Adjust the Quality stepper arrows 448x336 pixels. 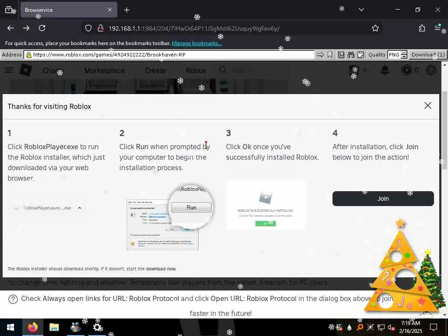[x=404, y=55]
